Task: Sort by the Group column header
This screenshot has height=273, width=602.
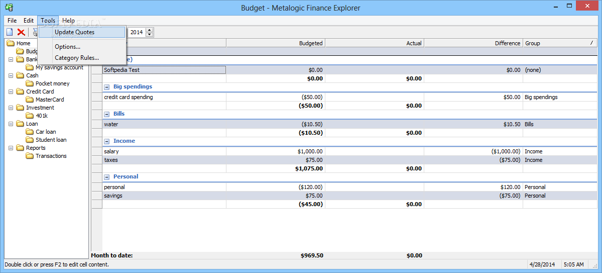Action: (x=560, y=43)
